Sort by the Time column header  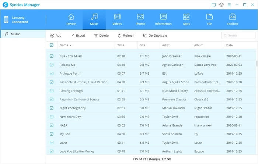[x=121, y=45]
